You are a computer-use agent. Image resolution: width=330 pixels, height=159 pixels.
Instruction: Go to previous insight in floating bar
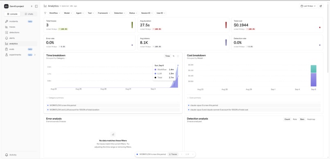point(182,155)
